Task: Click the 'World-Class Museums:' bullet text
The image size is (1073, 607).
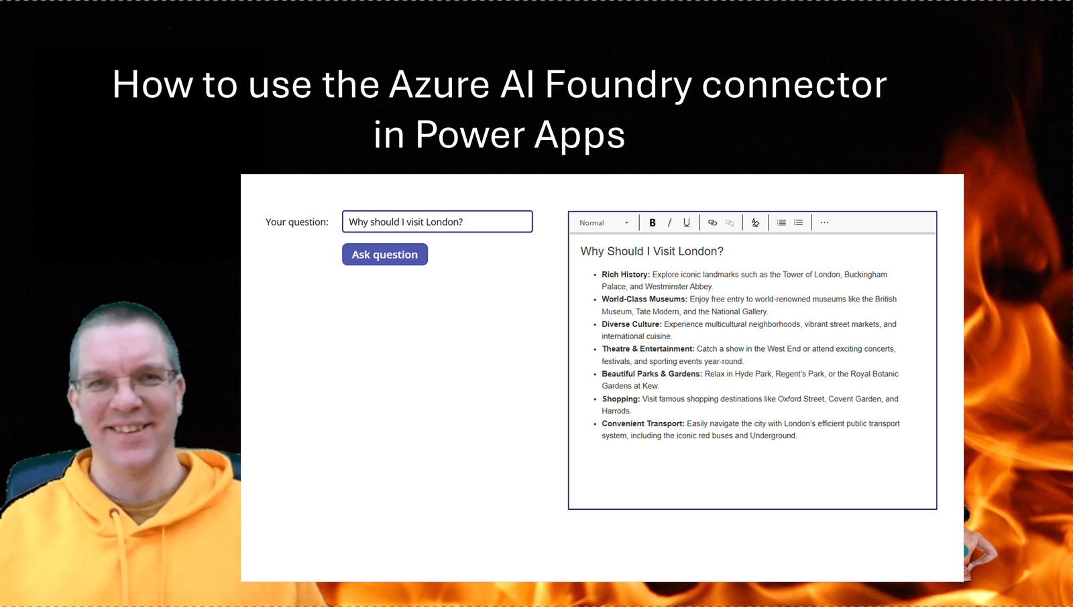Action: click(644, 299)
